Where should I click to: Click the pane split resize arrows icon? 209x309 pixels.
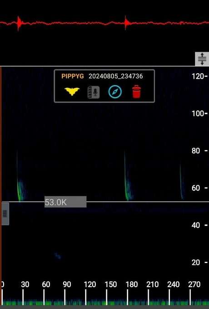point(202,59)
